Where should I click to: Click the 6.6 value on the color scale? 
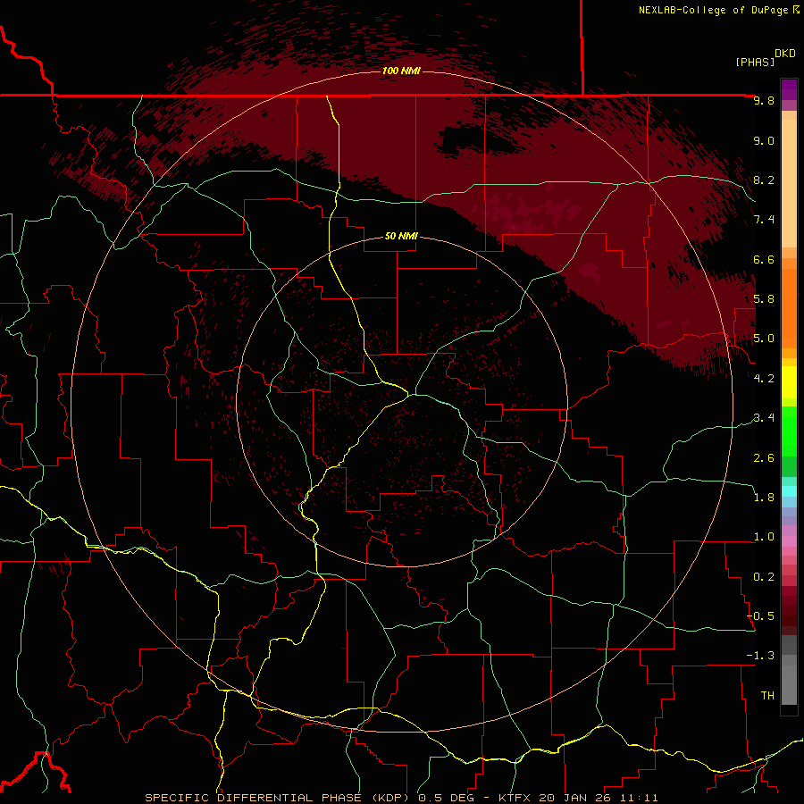click(764, 259)
